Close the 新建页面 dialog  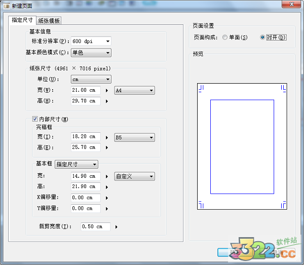click(291, 4)
